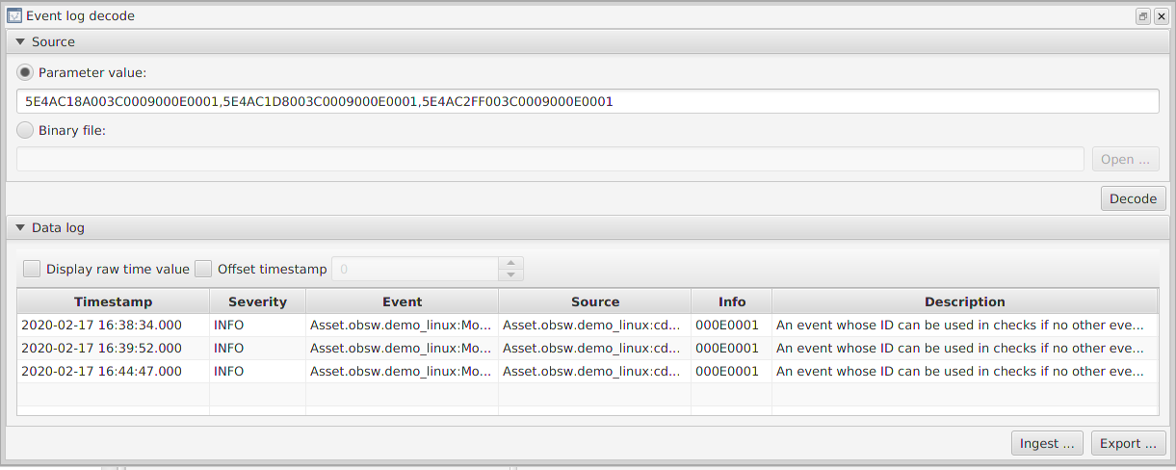Click the parameter value hex input field

click(x=588, y=101)
